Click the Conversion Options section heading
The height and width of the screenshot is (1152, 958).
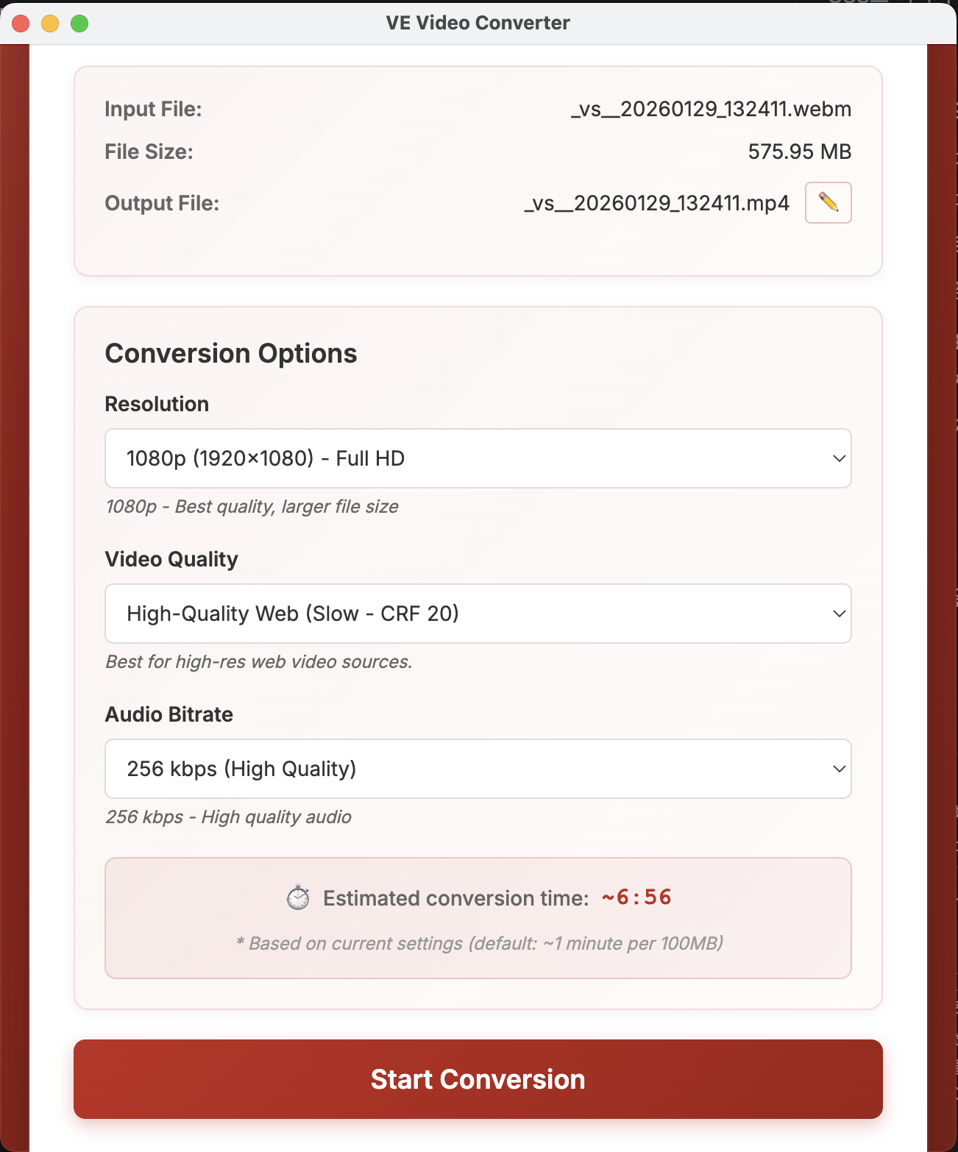coord(231,353)
